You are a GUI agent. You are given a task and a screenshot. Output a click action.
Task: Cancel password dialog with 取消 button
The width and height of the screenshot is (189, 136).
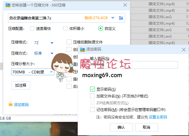click(x=146, y=127)
